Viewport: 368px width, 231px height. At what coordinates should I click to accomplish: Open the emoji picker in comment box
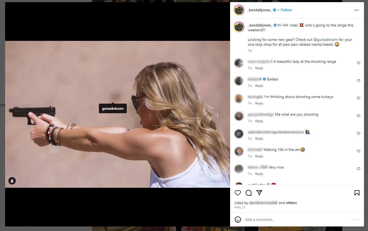pos(238,220)
